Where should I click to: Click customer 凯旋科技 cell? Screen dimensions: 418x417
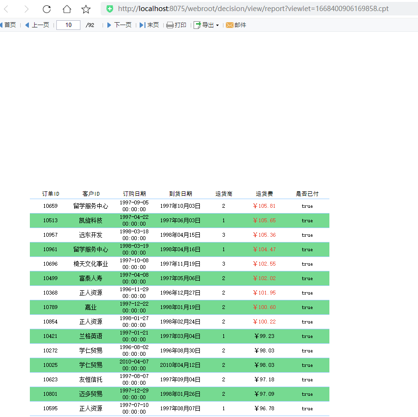click(x=91, y=220)
